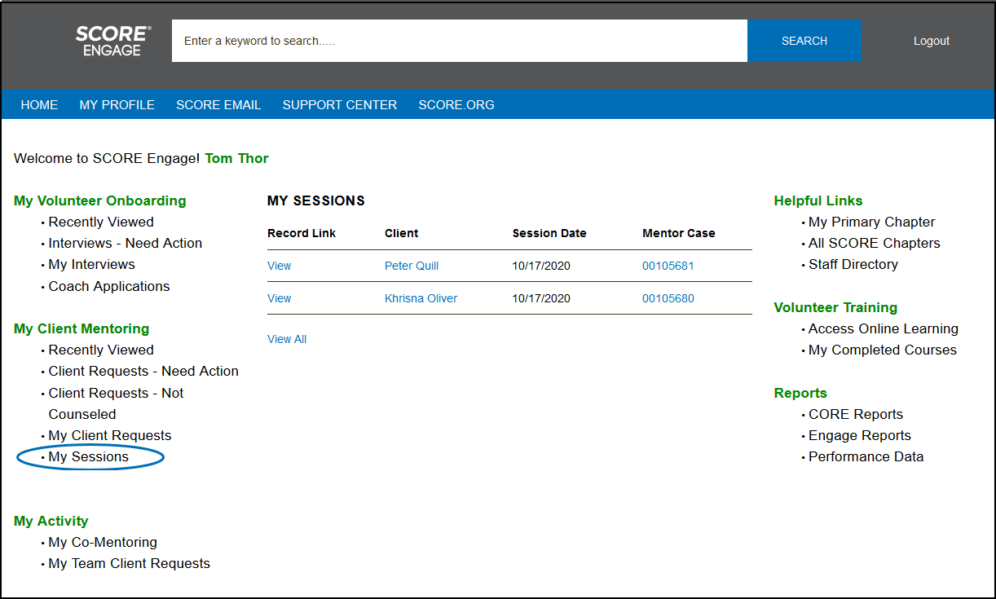996x599 pixels.
Task: Open Performance Data under Reports
Action: pyautogui.click(x=866, y=456)
